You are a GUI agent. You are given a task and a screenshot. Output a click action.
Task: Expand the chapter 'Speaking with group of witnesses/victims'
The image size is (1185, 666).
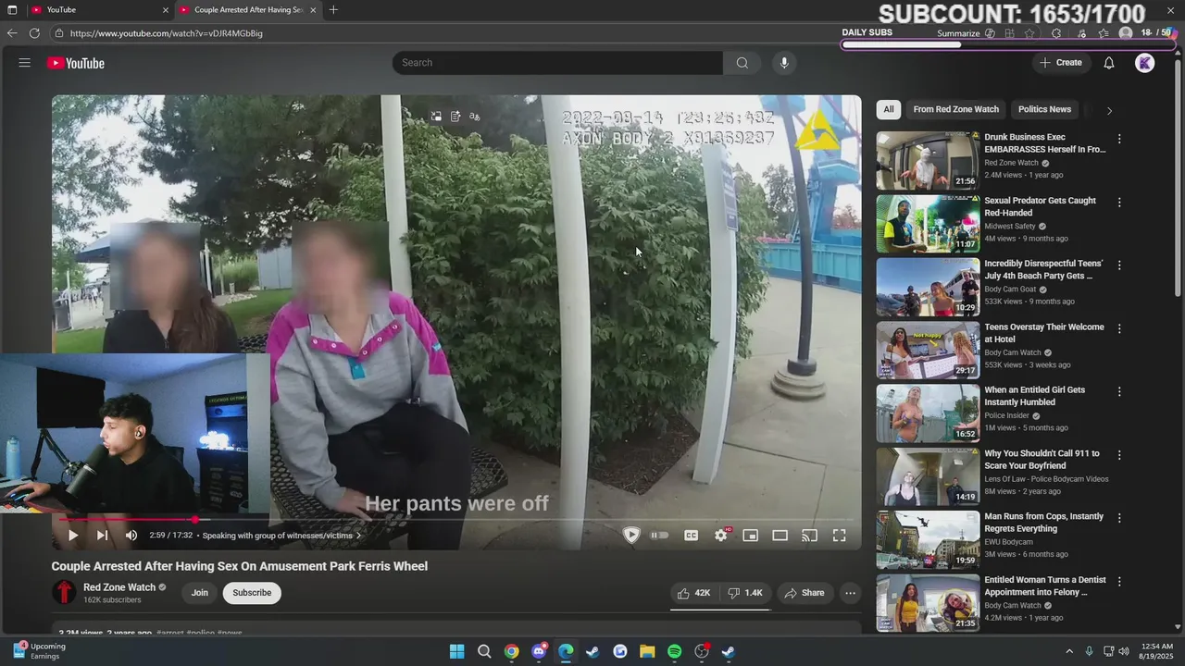click(281, 536)
